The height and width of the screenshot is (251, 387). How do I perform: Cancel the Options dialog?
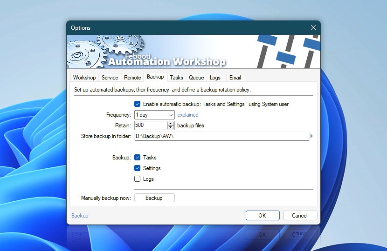[300, 216]
